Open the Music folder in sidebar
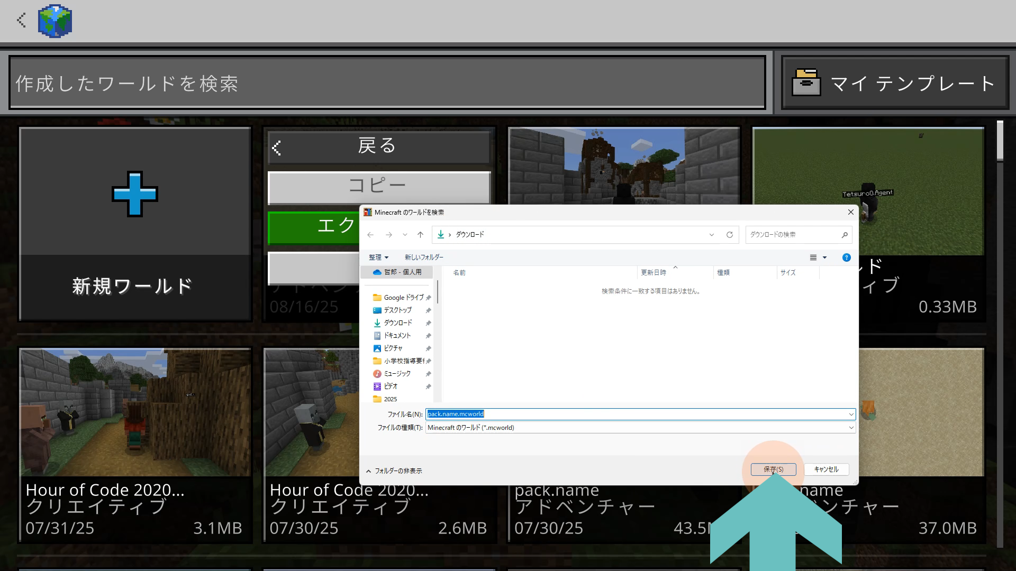Image resolution: width=1016 pixels, height=571 pixels. [397, 374]
